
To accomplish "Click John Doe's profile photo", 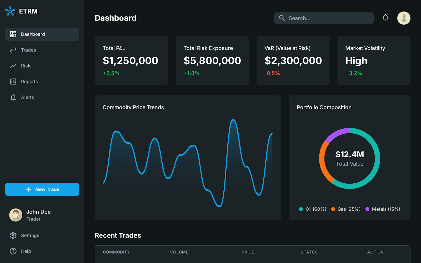I will 16,215.
